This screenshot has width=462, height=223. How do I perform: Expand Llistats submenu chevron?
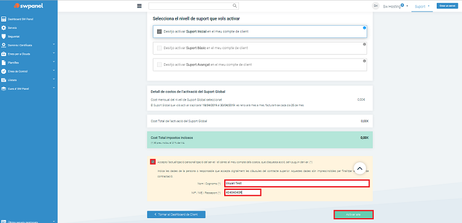pyautogui.click(x=54, y=79)
